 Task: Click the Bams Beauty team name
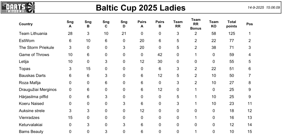pos(31,132)
